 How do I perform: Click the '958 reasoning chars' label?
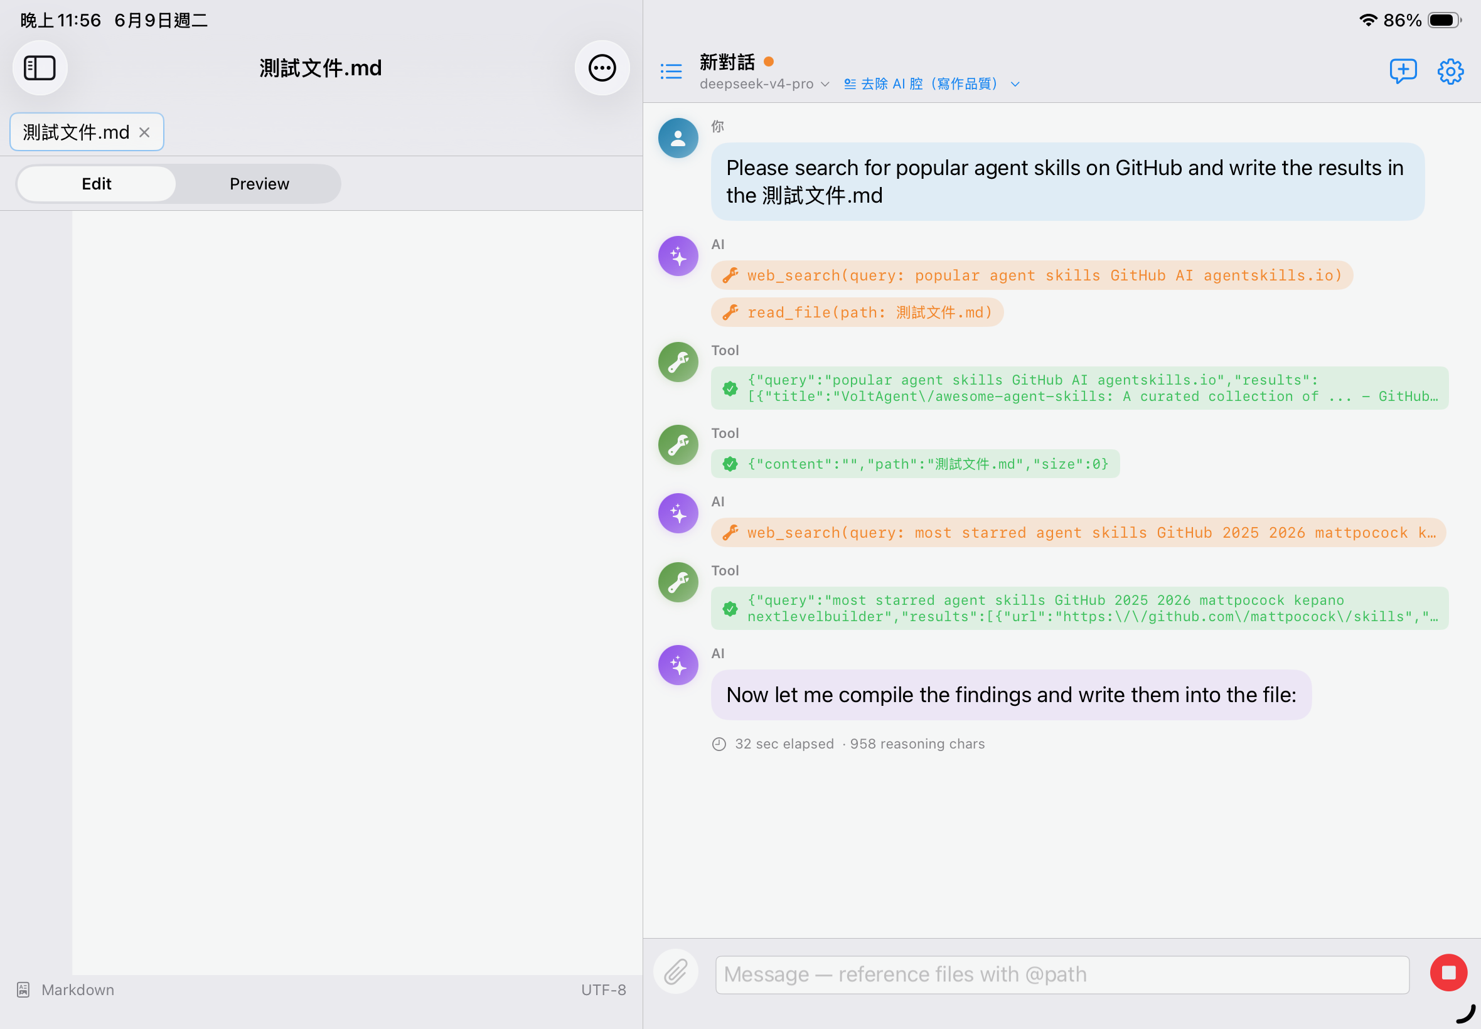(917, 744)
